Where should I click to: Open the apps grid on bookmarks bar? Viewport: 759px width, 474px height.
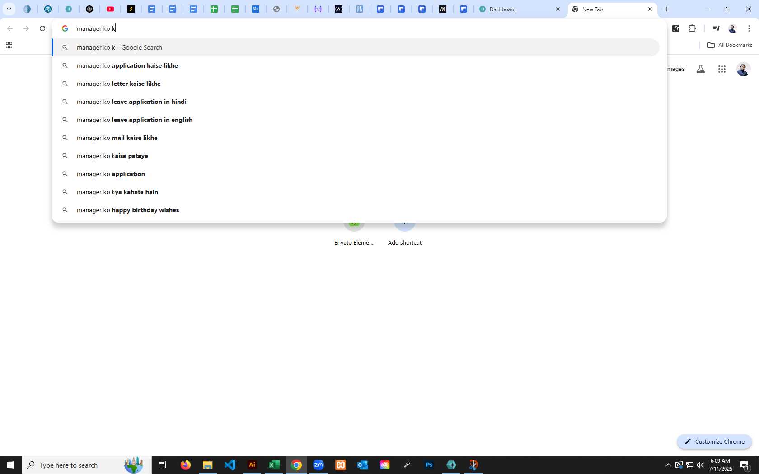[9, 45]
